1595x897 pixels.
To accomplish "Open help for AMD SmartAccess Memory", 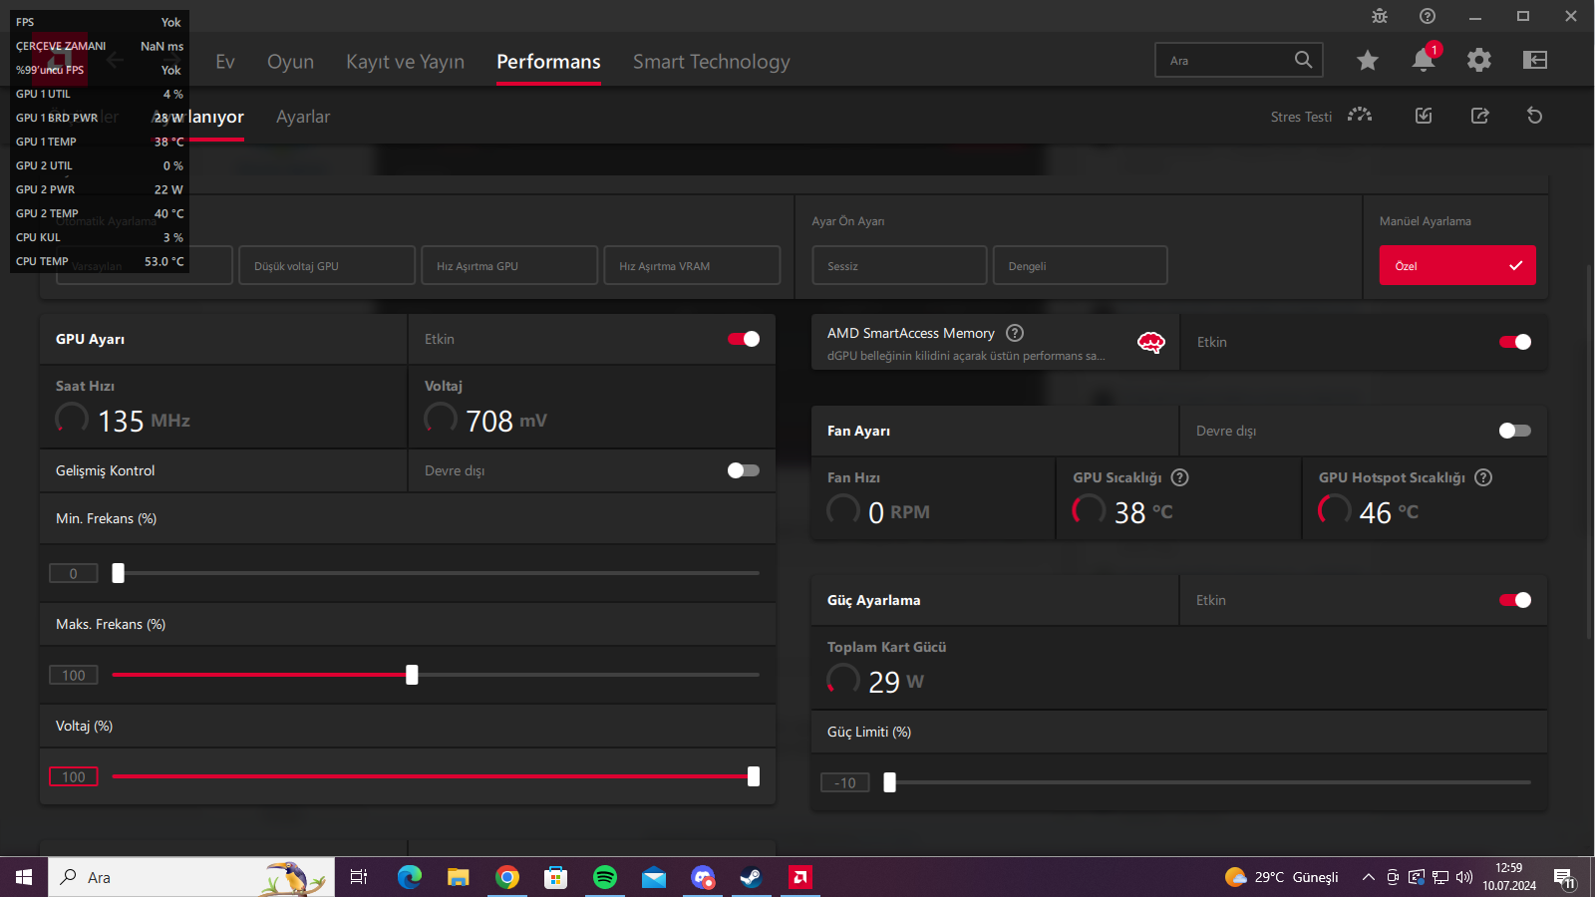I will pos(1015,333).
